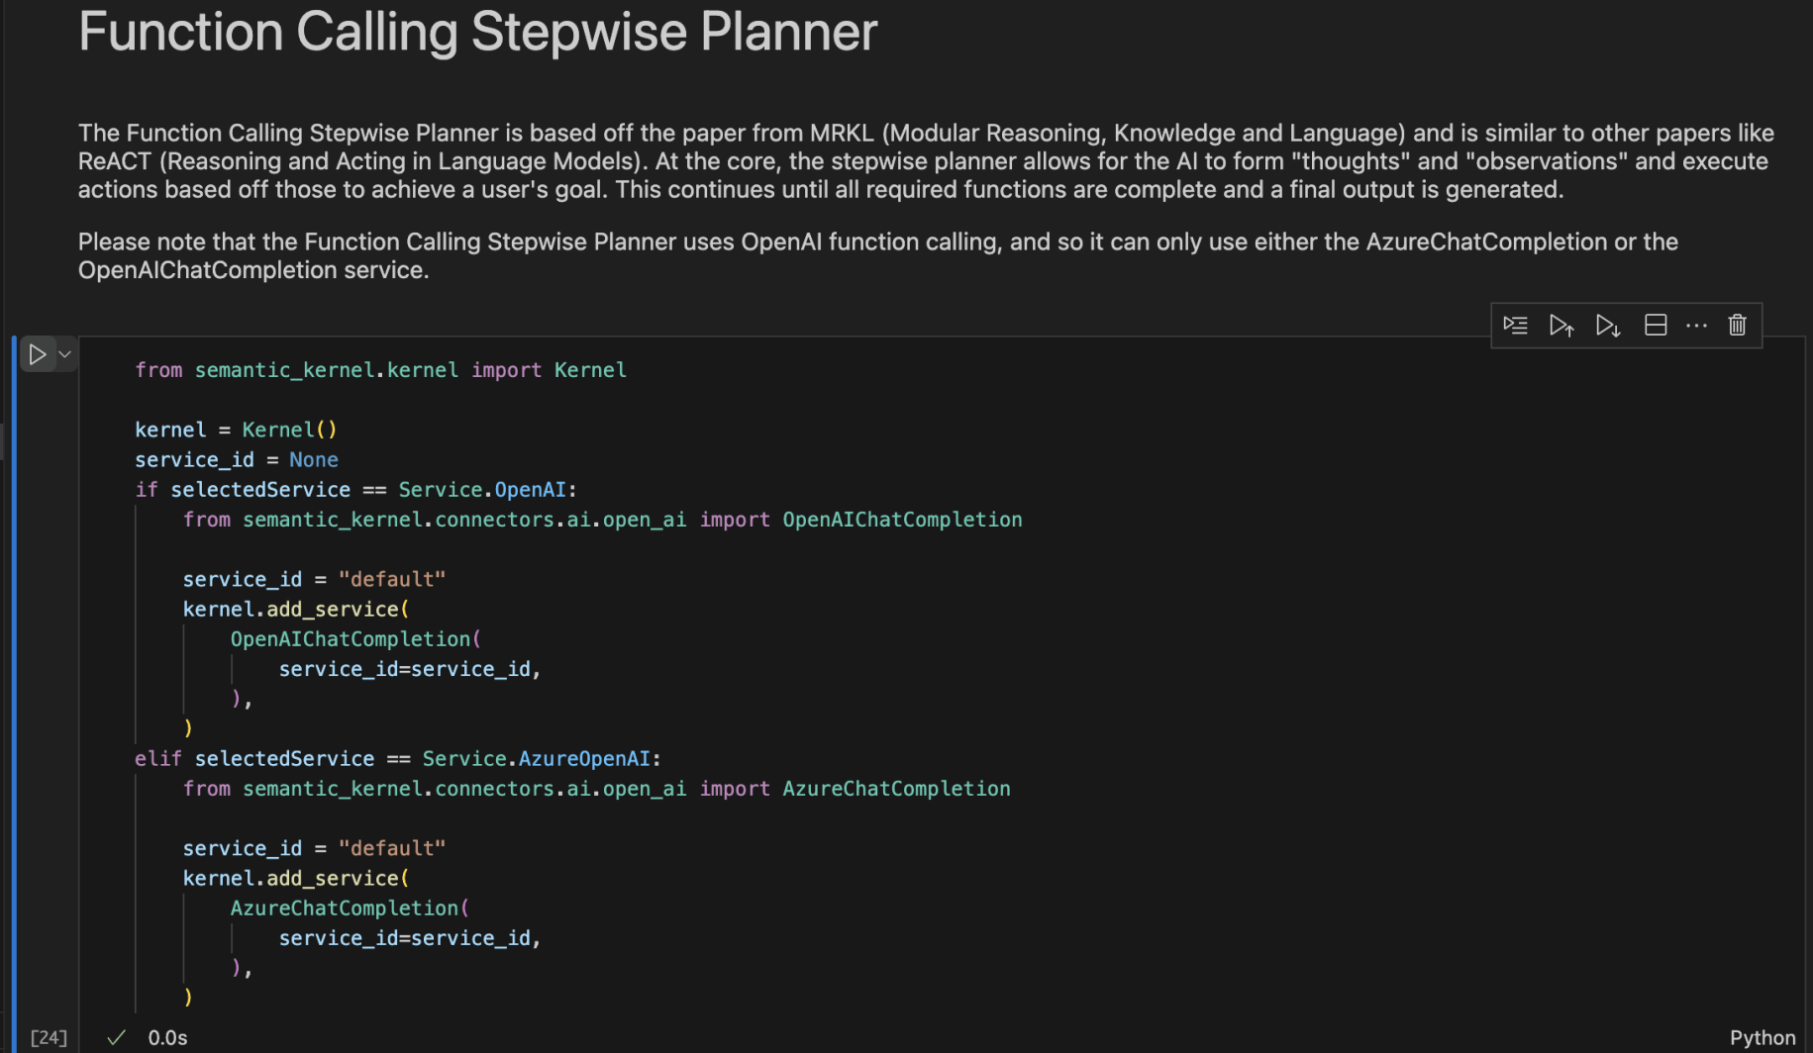The image size is (1813, 1053).
Task: Split the cell using the split icon
Action: point(1656,326)
